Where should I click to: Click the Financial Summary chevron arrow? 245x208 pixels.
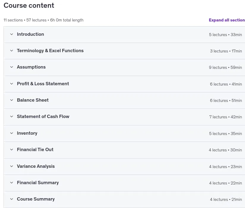pyautogui.click(x=12, y=183)
